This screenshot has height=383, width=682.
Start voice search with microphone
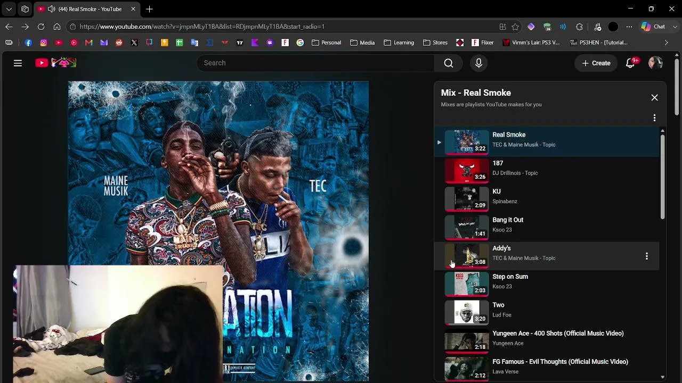[478, 63]
